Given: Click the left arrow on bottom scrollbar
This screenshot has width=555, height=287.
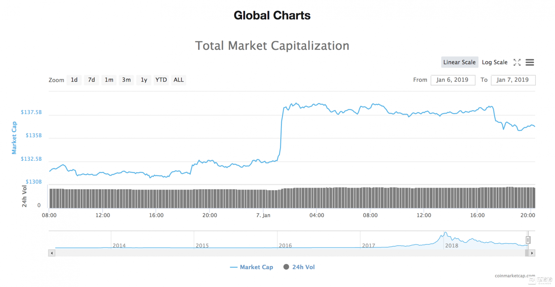Looking at the screenshot, I should click(x=51, y=253).
